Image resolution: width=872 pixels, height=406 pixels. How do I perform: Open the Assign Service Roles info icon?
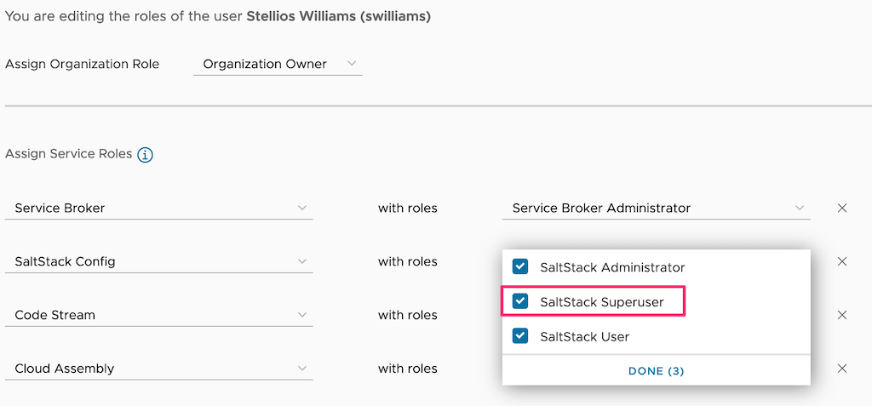pos(145,155)
